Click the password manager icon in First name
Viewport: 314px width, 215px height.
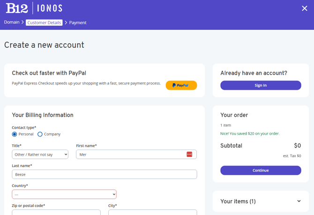189,154
